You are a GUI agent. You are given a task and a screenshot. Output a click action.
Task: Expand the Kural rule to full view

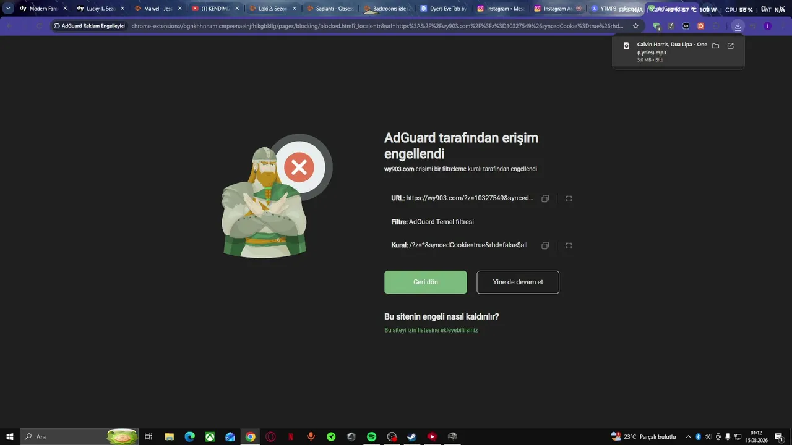pyautogui.click(x=569, y=245)
